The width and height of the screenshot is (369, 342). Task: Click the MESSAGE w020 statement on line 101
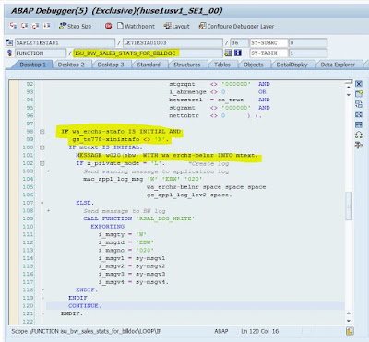coord(167,155)
